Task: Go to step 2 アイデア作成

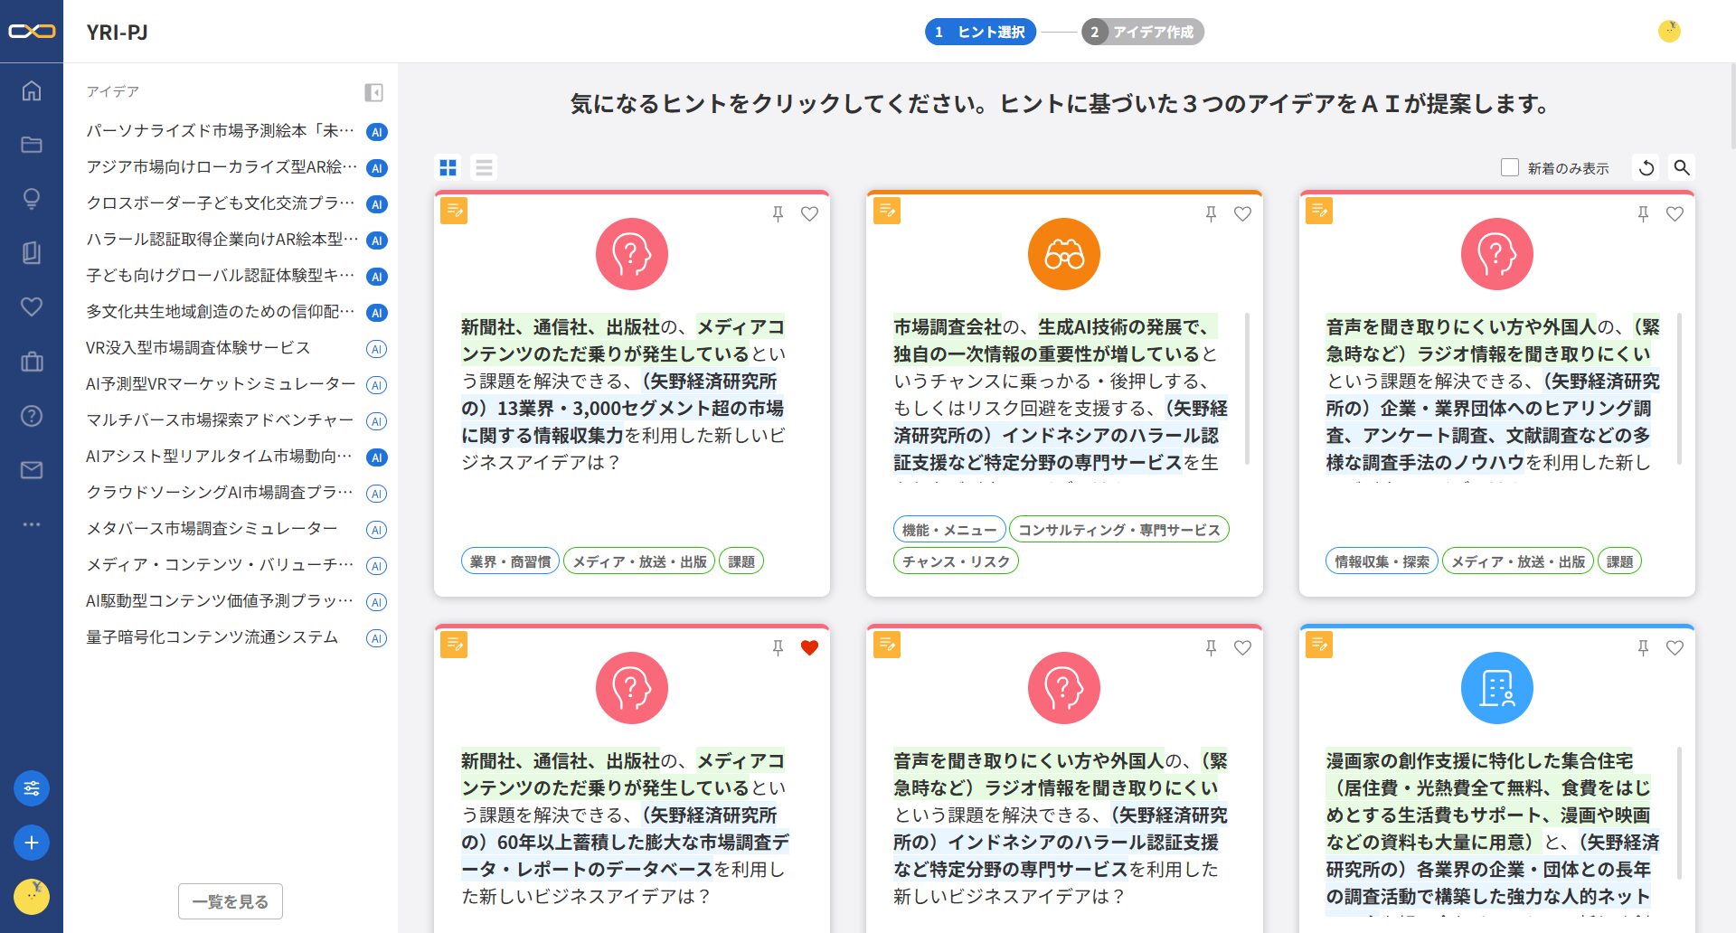Action: pos(1143,32)
